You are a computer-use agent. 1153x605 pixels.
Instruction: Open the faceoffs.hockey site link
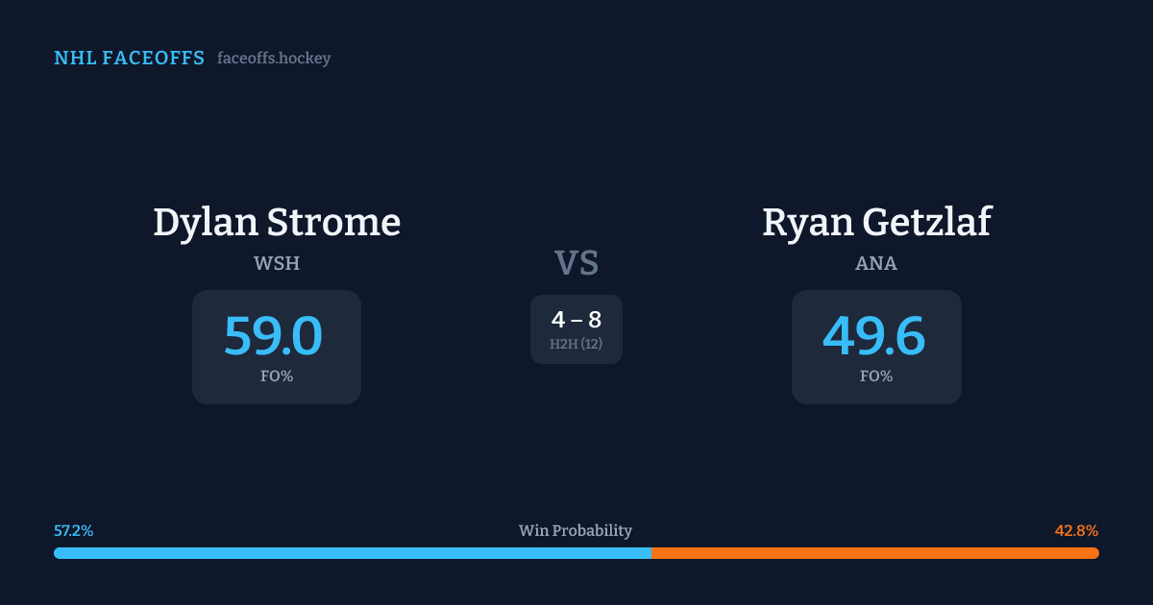(x=274, y=59)
